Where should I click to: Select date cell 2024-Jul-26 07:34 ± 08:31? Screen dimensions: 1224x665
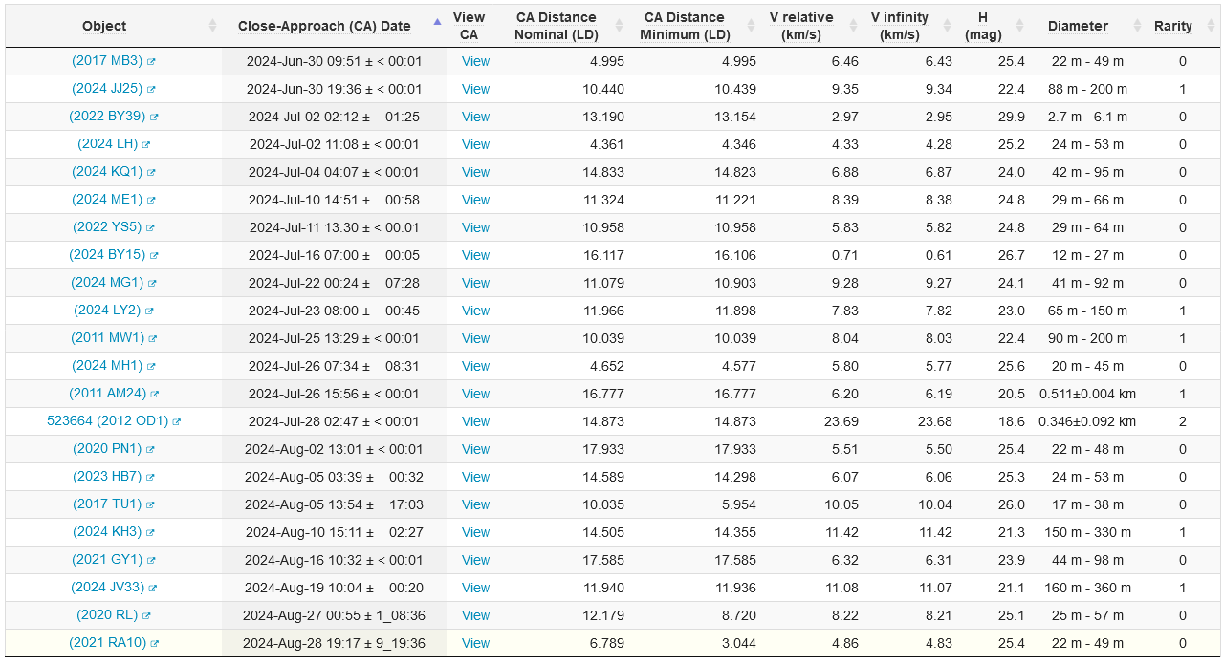point(334,366)
